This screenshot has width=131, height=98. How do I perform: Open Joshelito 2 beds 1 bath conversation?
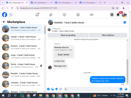coord(22,84)
